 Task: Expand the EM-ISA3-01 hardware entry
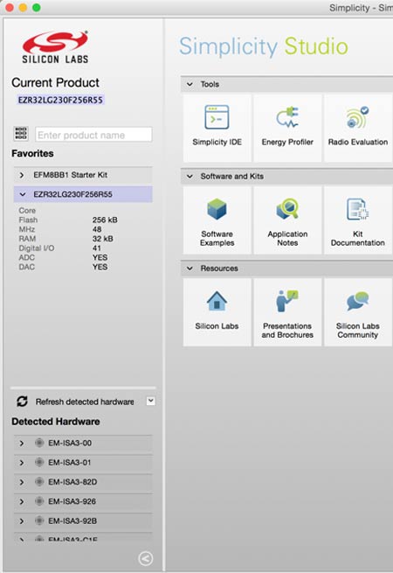click(22, 462)
